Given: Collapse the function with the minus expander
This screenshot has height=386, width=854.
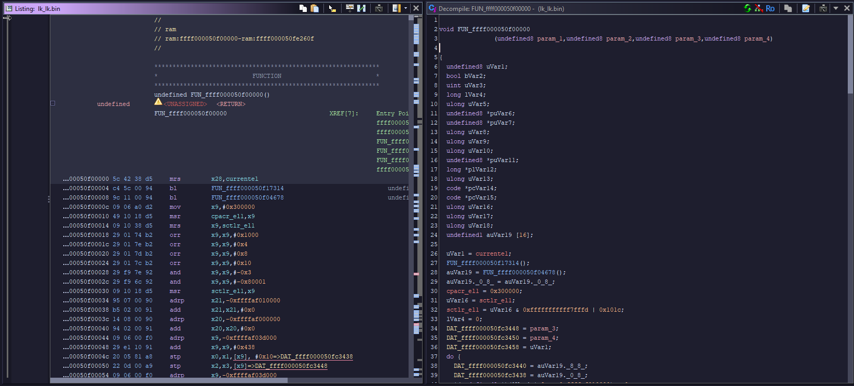Looking at the screenshot, I should [52, 103].
